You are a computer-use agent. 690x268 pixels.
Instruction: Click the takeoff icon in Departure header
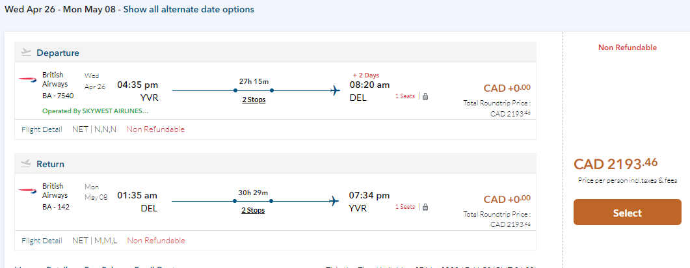(26, 53)
